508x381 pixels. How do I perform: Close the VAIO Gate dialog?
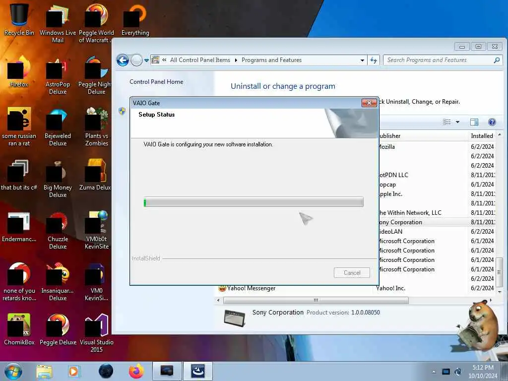369,103
